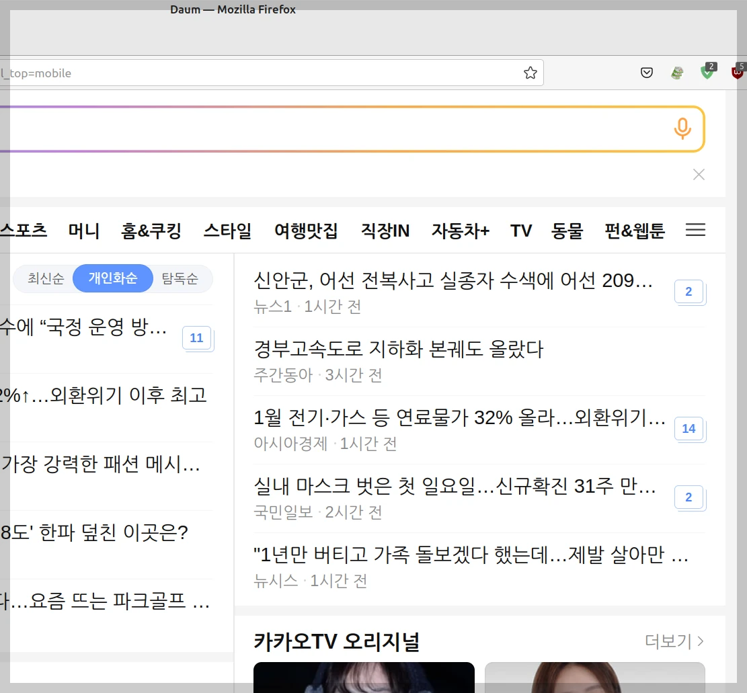Go to the 여행맛집 tab
747x693 pixels.
pyautogui.click(x=306, y=231)
